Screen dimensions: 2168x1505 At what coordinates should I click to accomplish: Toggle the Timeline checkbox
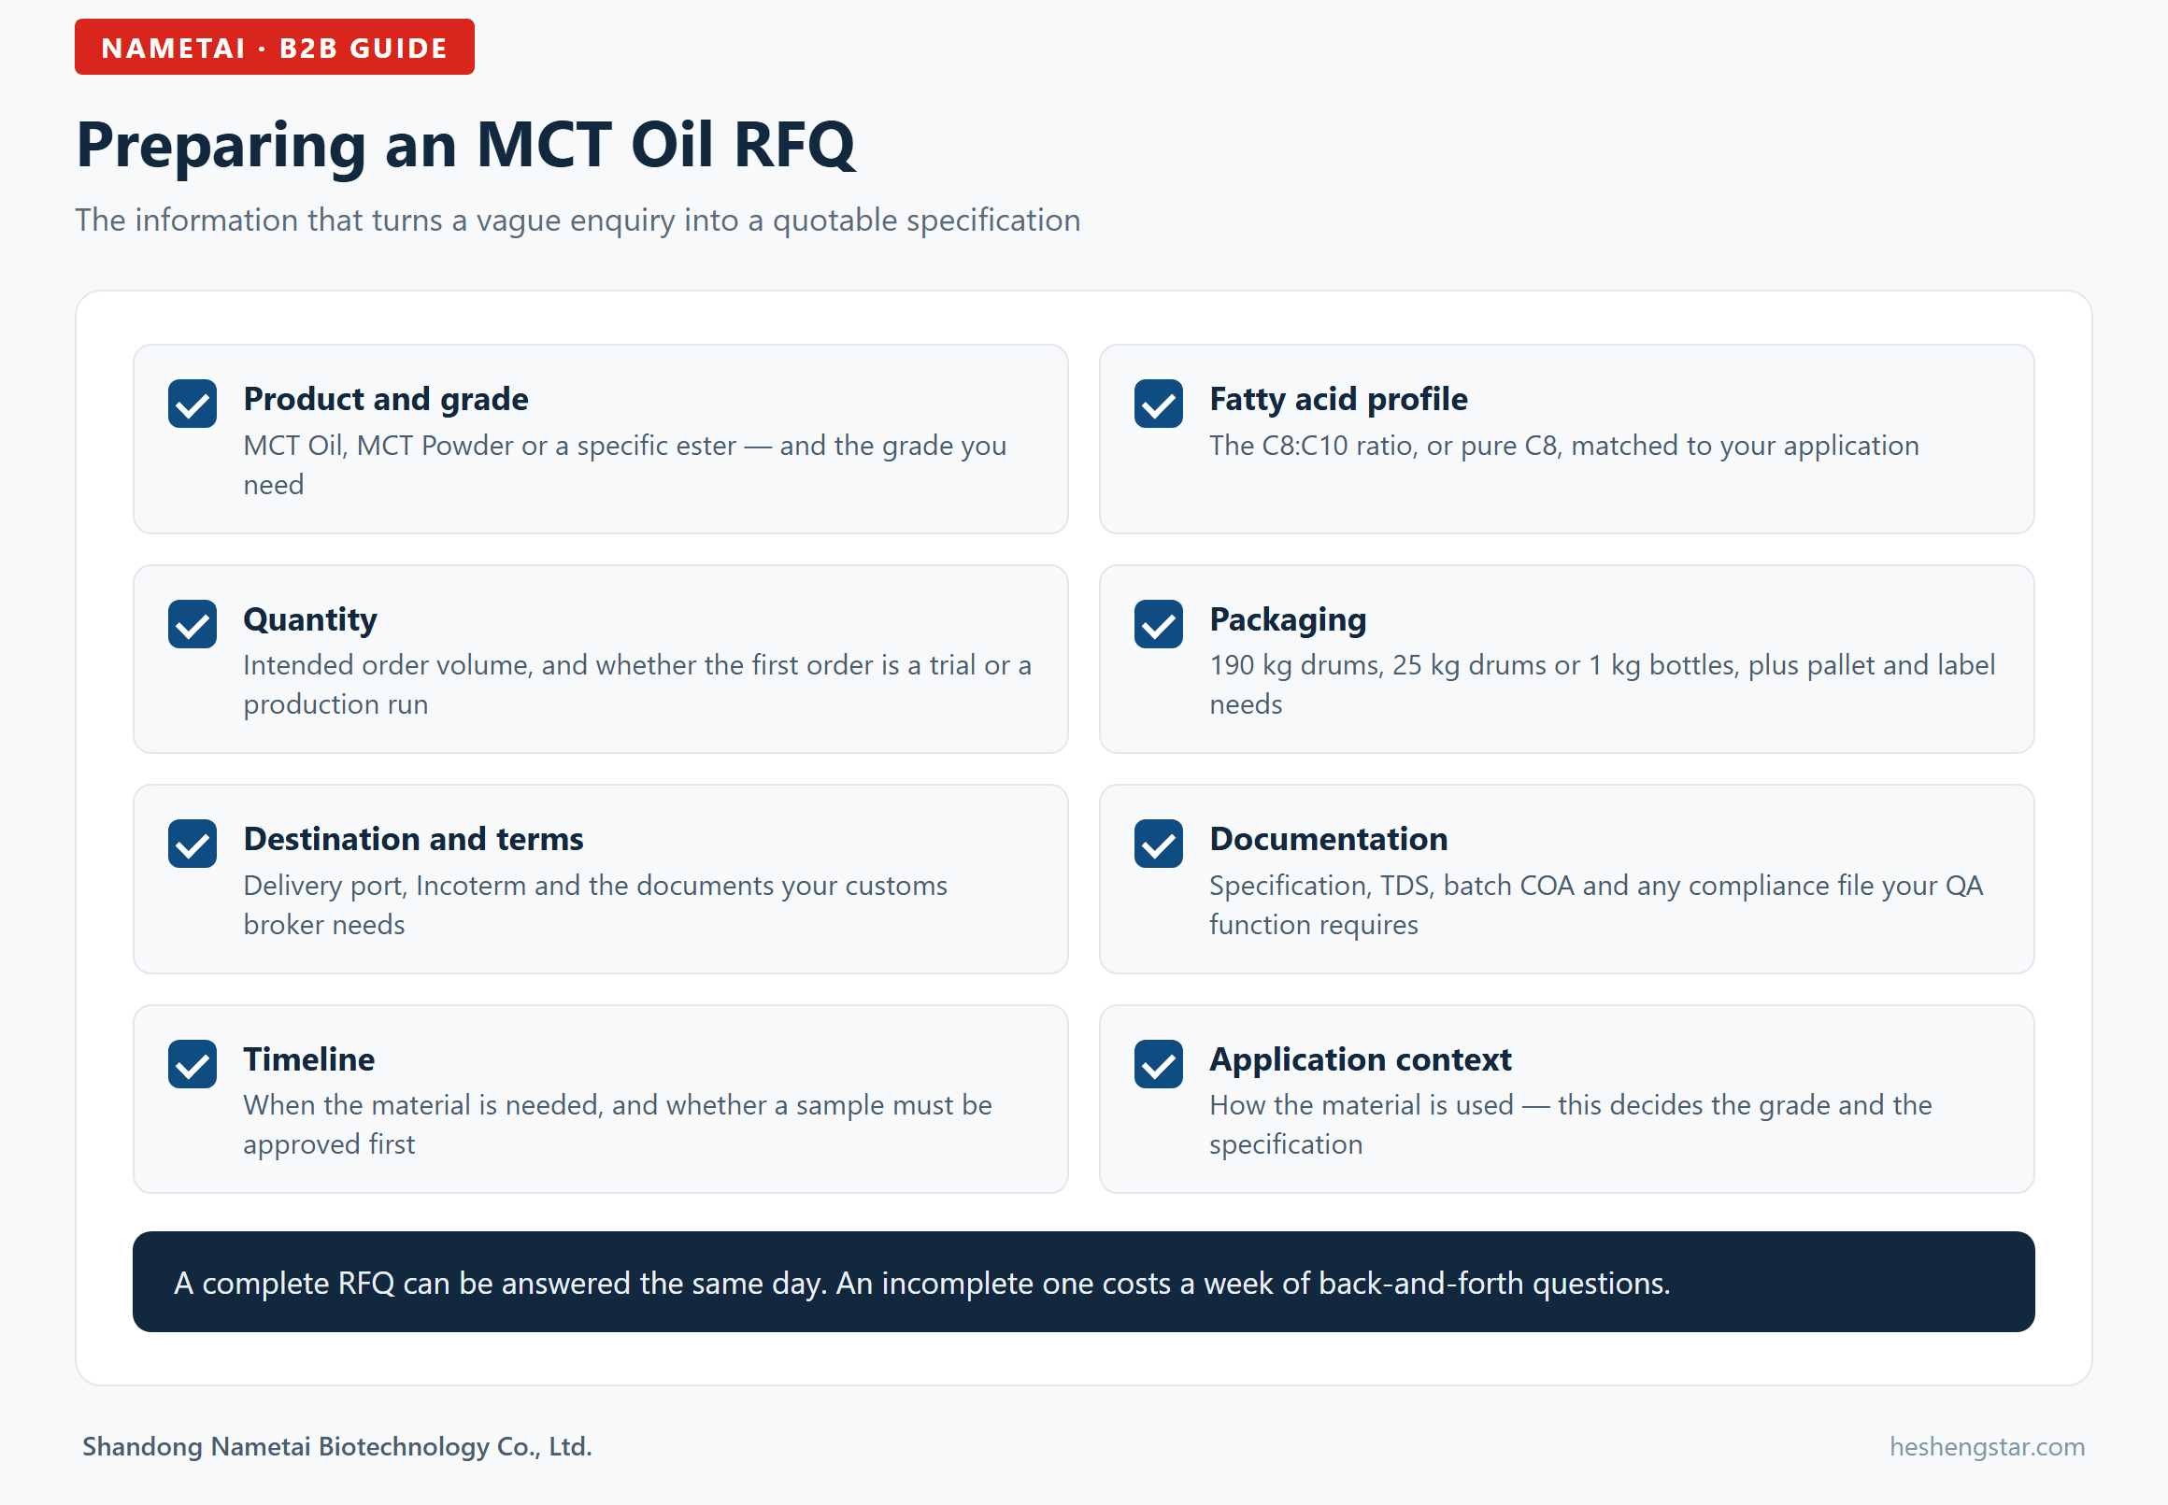click(193, 1065)
